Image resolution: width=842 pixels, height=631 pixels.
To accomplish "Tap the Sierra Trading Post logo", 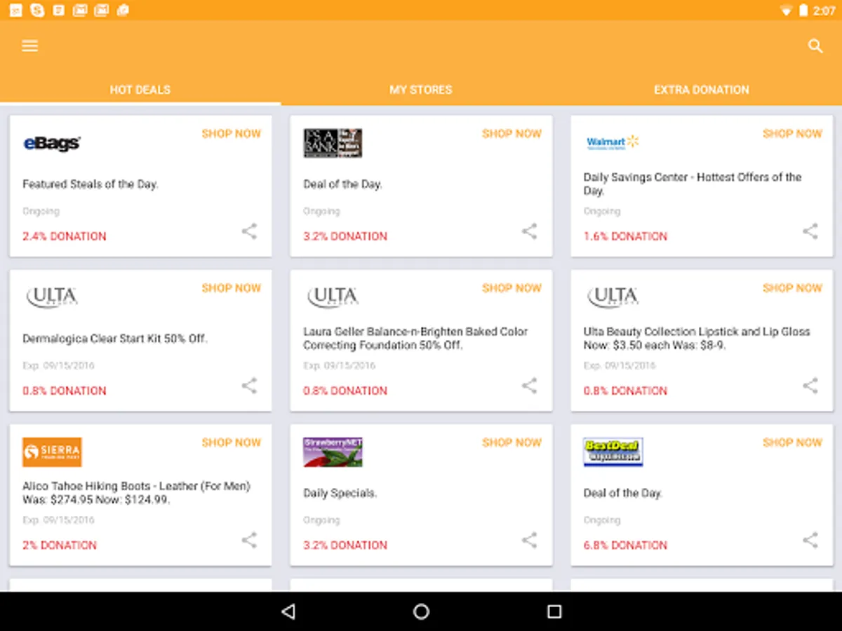I will 52,452.
